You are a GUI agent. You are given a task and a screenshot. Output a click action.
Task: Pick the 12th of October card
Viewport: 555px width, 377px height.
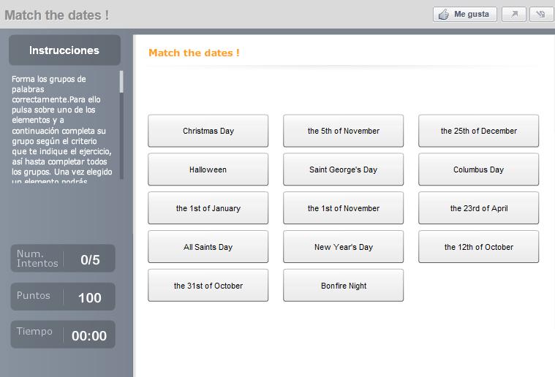point(478,247)
